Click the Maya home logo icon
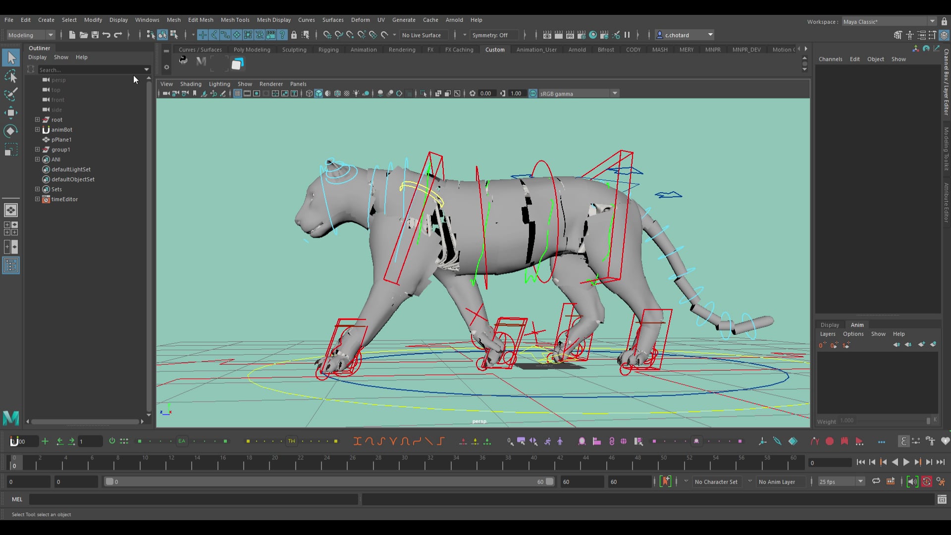Viewport: 951px width, 535px height. (11, 419)
